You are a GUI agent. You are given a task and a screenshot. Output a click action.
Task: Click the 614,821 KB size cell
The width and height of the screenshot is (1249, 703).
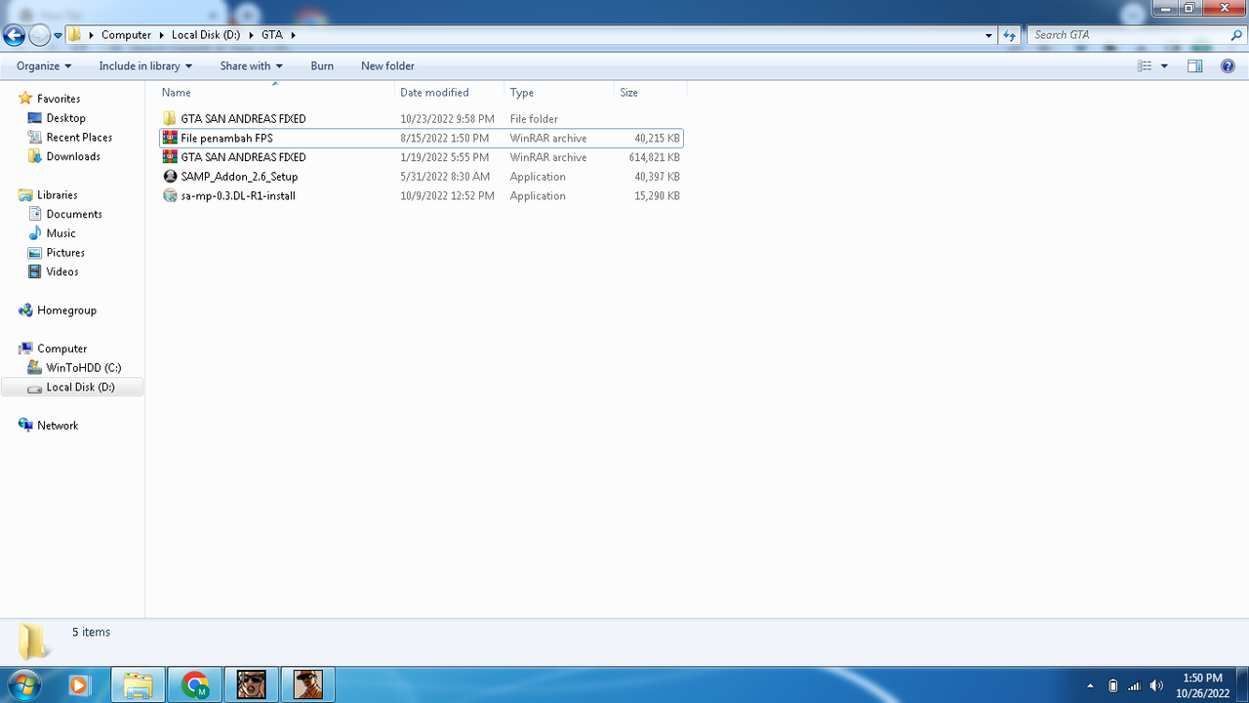click(654, 157)
